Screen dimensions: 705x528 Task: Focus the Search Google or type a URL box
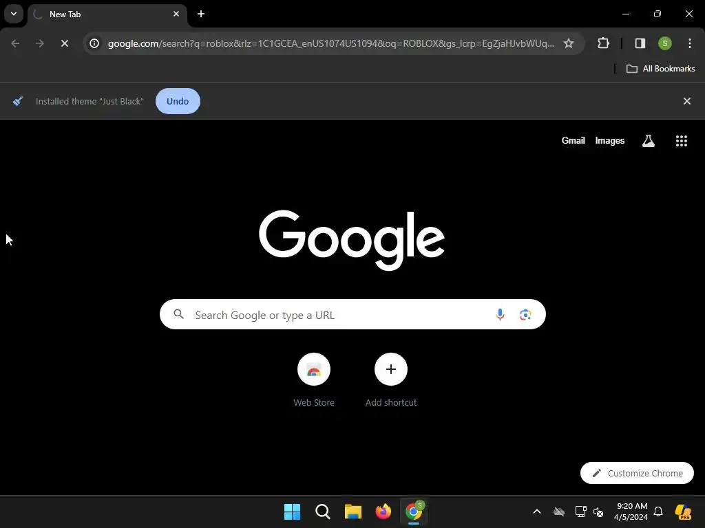click(x=352, y=314)
